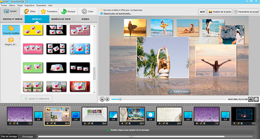Viewport: 260px width, 139px height.
Task: Select the green patterned two-photo template
Action: tap(33, 68)
